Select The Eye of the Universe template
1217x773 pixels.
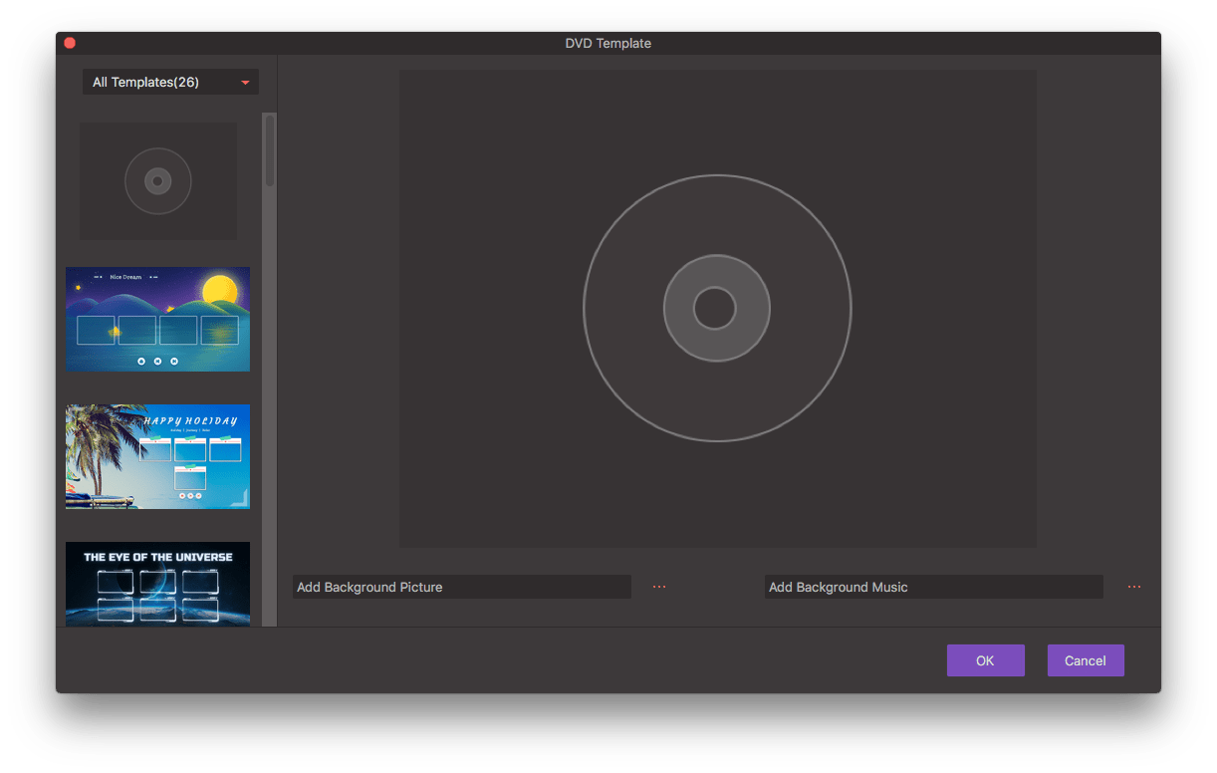point(157,584)
